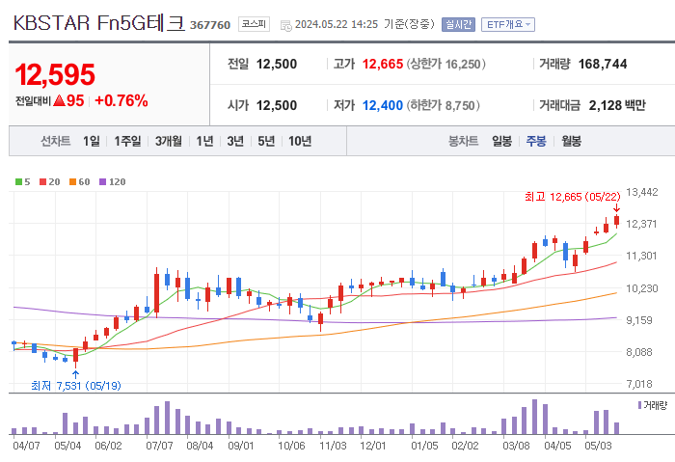
Task: Click the 저가 value 12,400
Action: 382,105
